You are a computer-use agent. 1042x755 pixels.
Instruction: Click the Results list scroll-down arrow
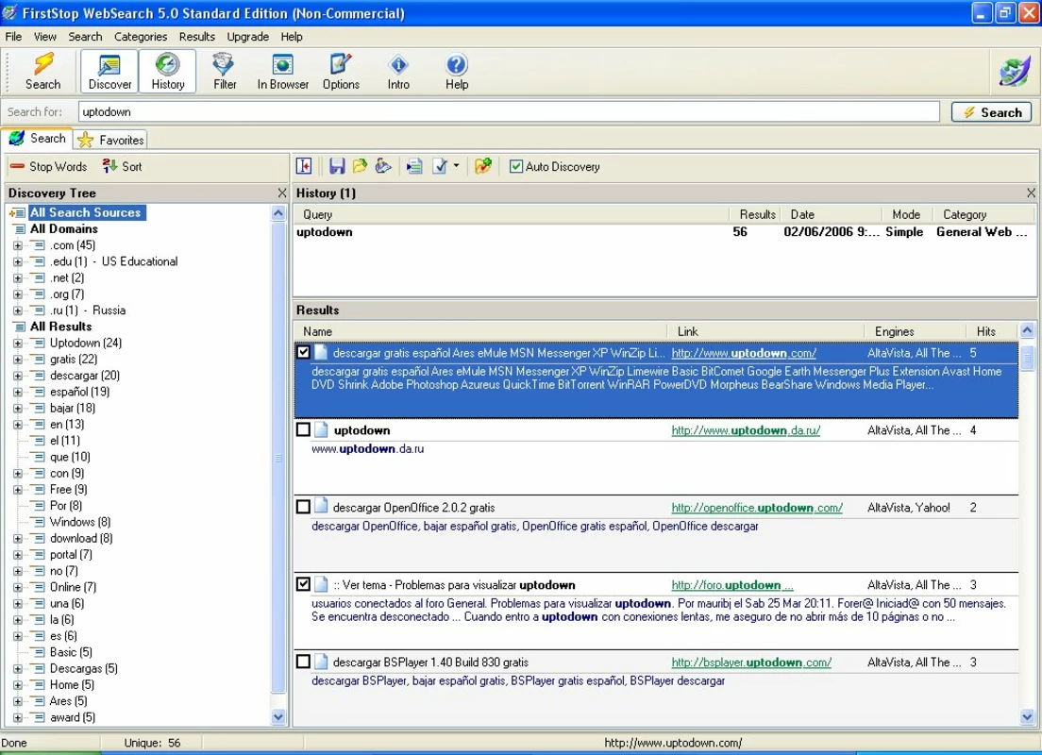(x=1028, y=717)
